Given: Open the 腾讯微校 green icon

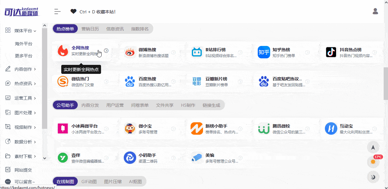Looking at the screenshot, I should (264, 128).
